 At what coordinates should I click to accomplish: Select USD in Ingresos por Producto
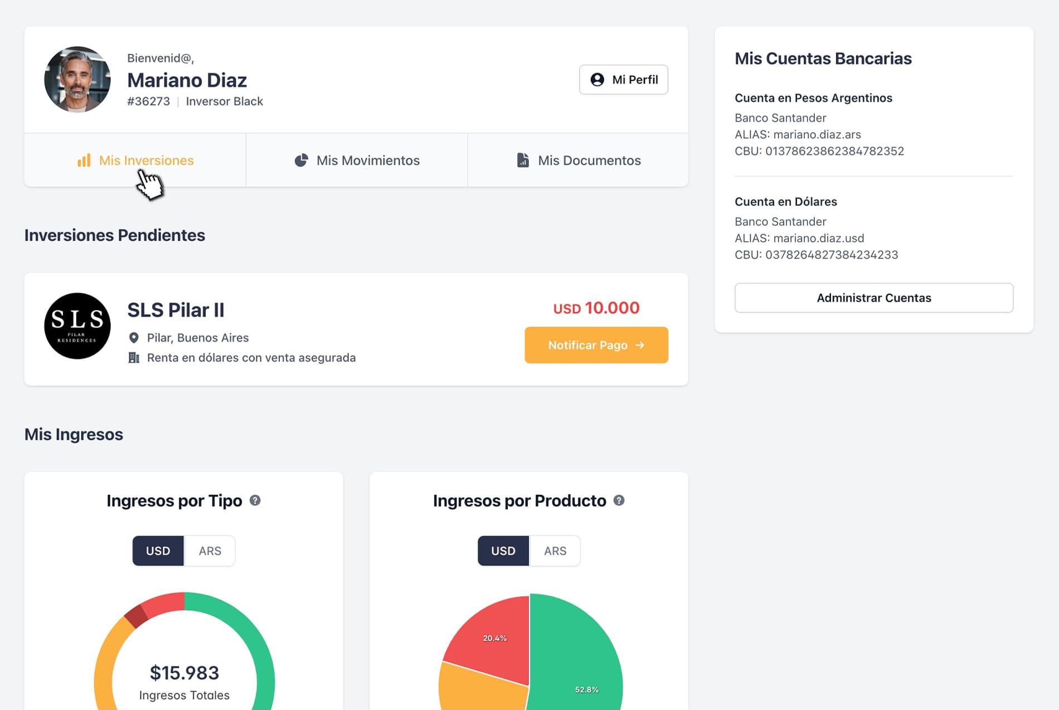click(503, 551)
